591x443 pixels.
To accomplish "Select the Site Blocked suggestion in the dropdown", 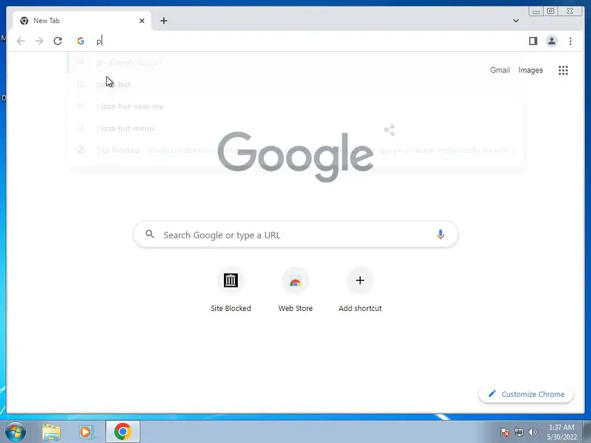I will click(295, 150).
